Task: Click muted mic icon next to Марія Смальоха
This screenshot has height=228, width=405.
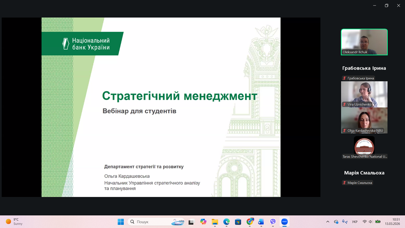Action: pos(344,183)
